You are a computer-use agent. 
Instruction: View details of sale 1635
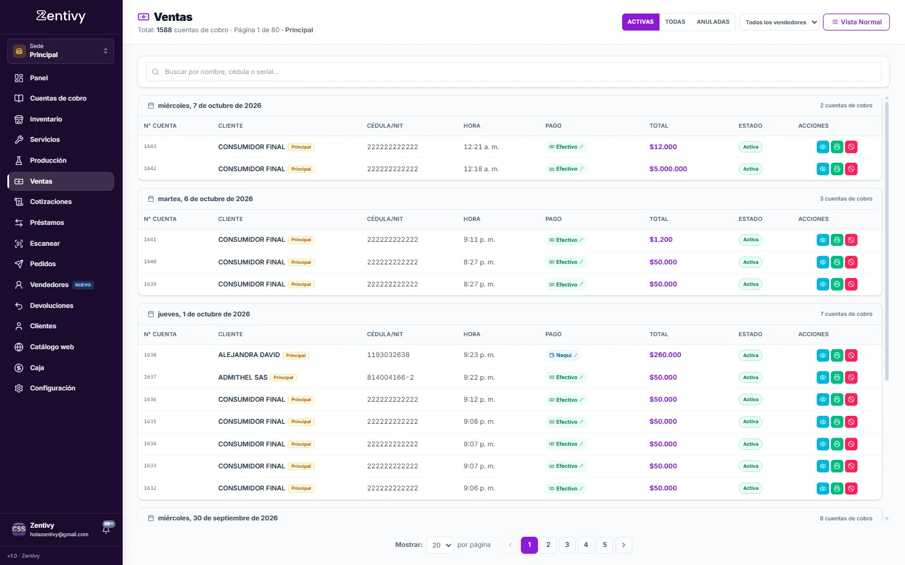pyautogui.click(x=822, y=422)
